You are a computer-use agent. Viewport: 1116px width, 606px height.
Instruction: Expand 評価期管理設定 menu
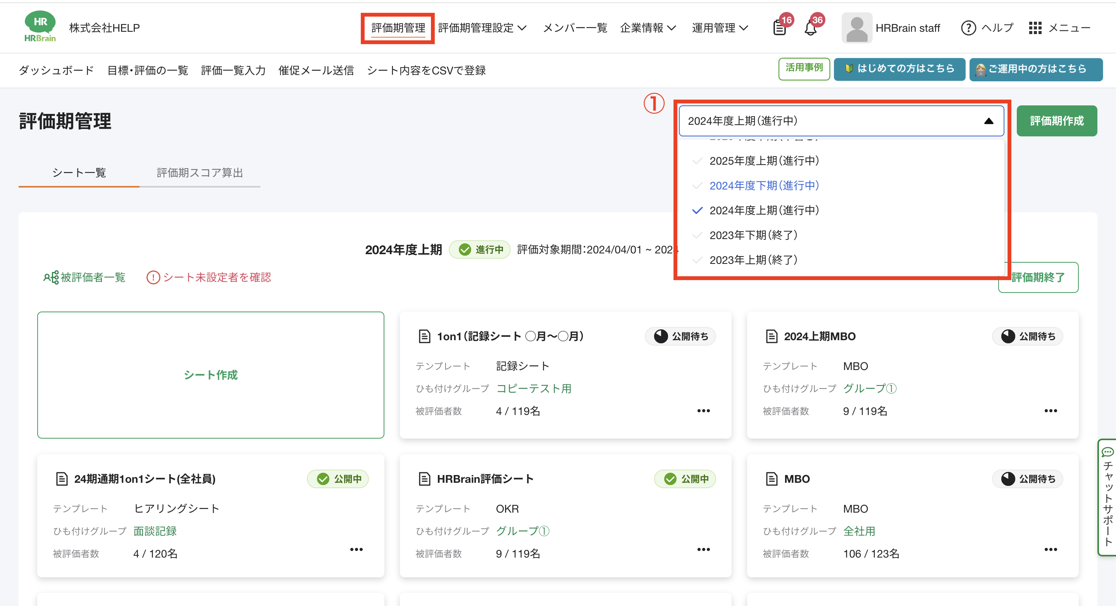(x=482, y=28)
